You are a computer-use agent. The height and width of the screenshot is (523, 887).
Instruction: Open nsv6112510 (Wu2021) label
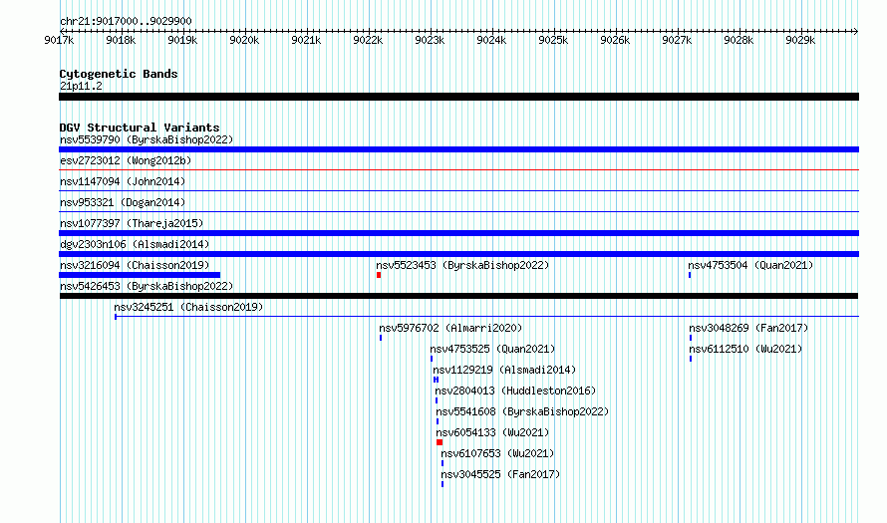click(x=746, y=349)
